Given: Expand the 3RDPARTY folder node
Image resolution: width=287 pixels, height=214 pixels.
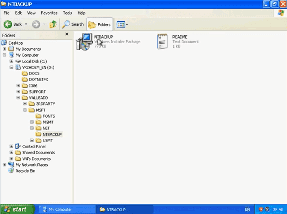Looking at the screenshot, I should tap(25, 104).
